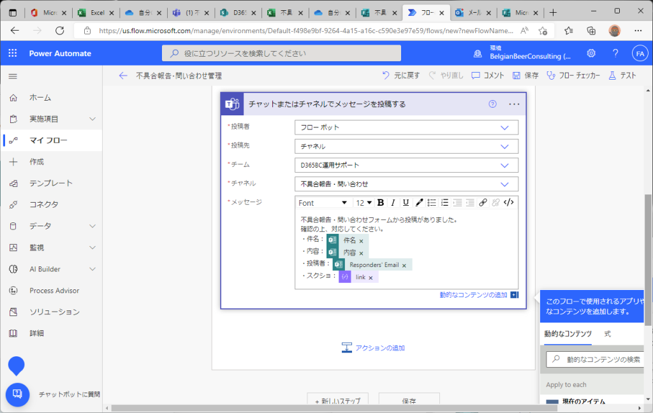Click アクションの追加 link
This screenshot has height=413, width=653.
coord(373,348)
